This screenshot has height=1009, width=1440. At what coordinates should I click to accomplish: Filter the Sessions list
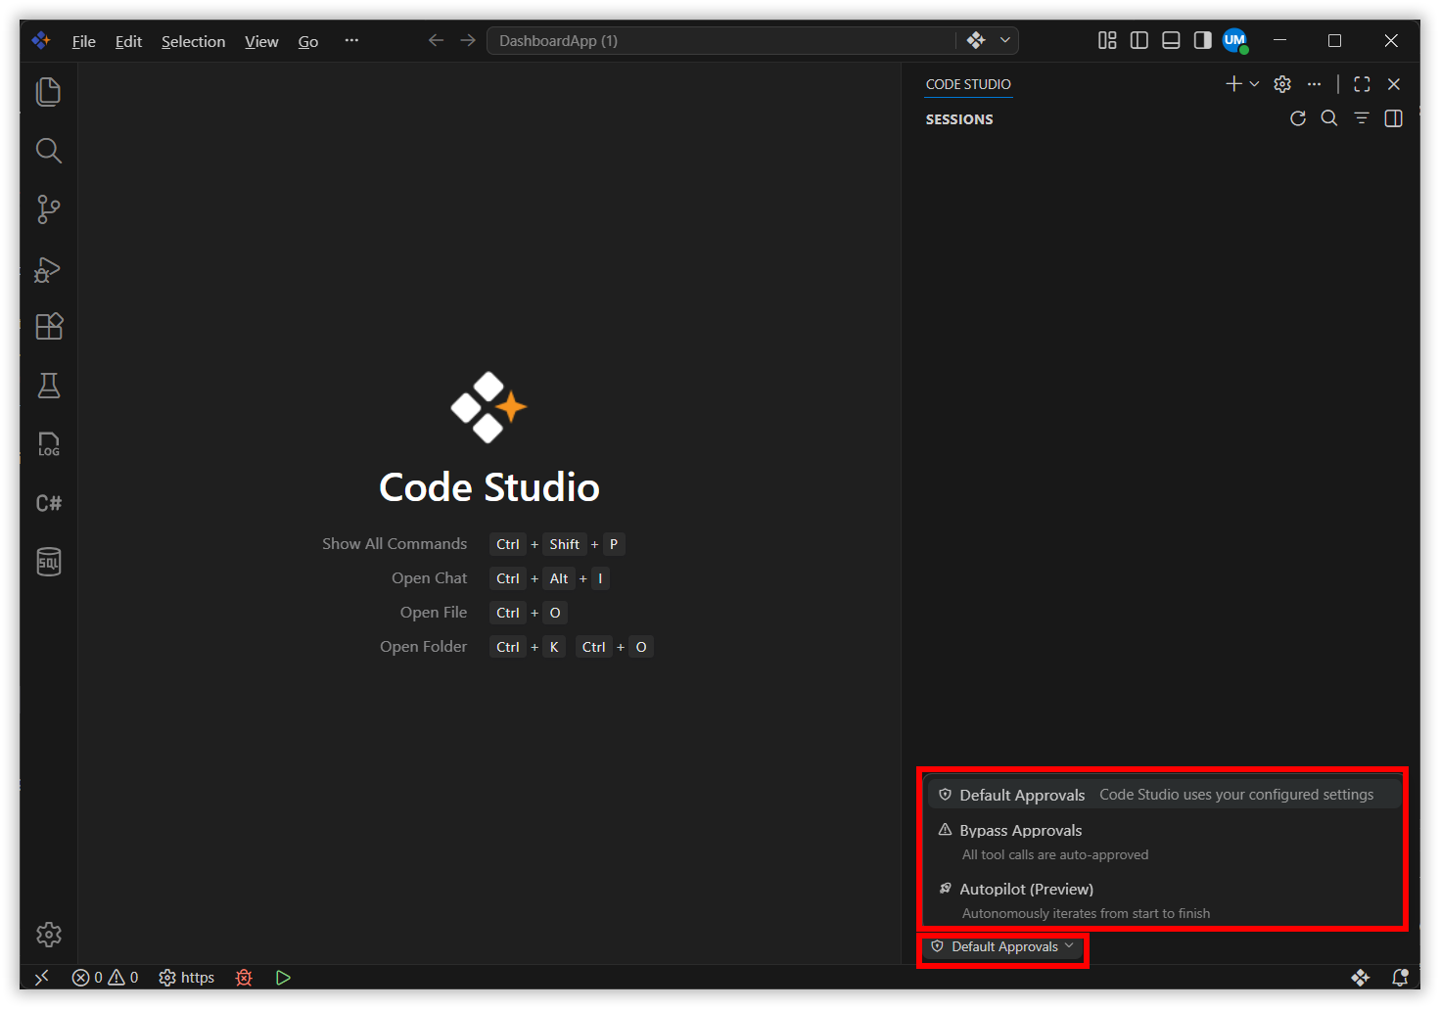1362,118
